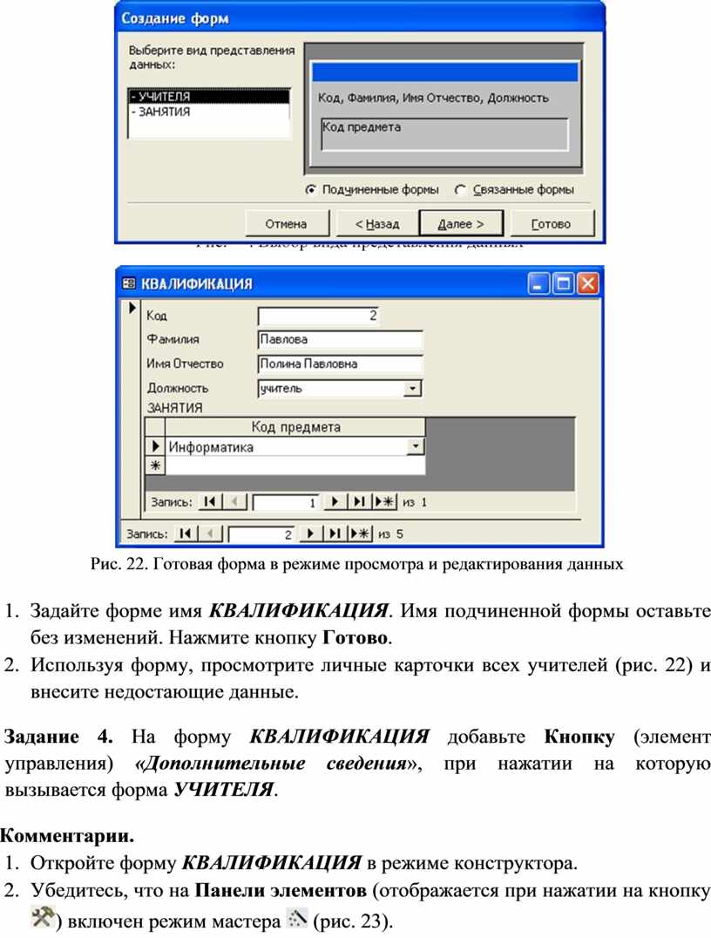Go to last record in ЗАНЯТИЯ subform

359,501
